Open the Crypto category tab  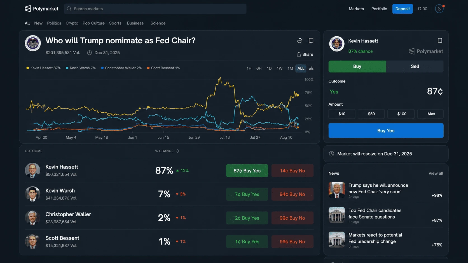[72, 23]
